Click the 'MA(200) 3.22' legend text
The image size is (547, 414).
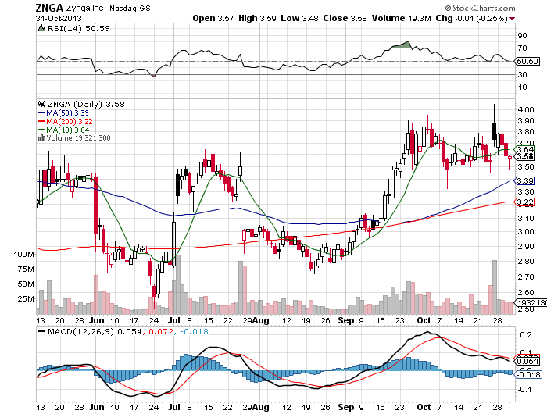[70, 121]
